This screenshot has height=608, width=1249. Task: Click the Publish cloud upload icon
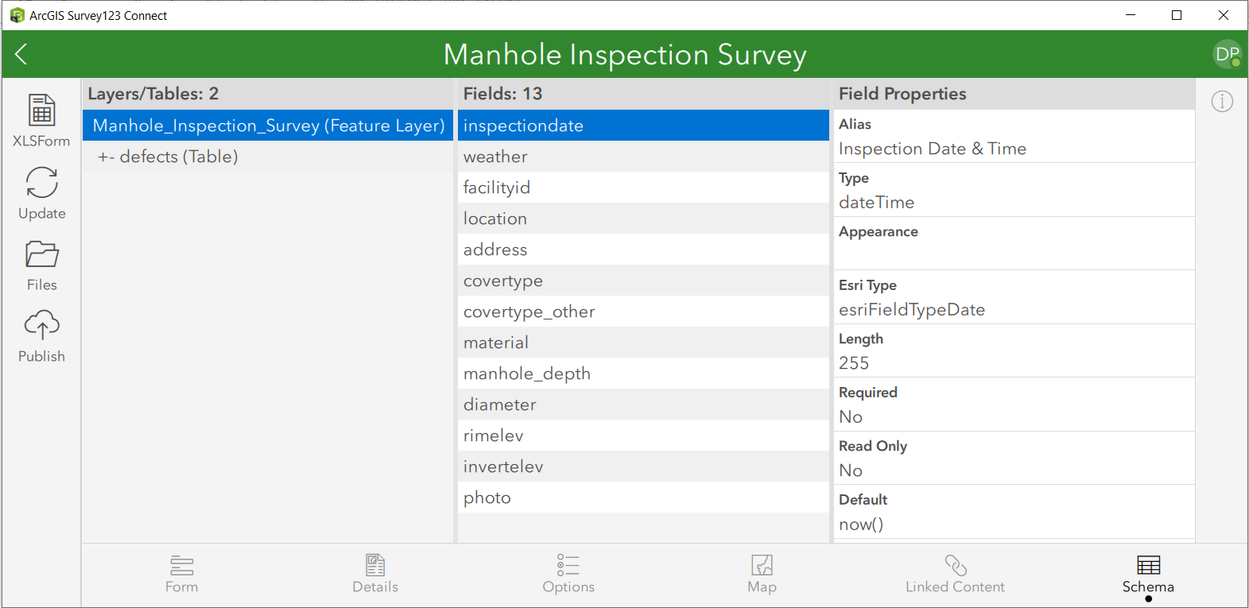coord(42,325)
